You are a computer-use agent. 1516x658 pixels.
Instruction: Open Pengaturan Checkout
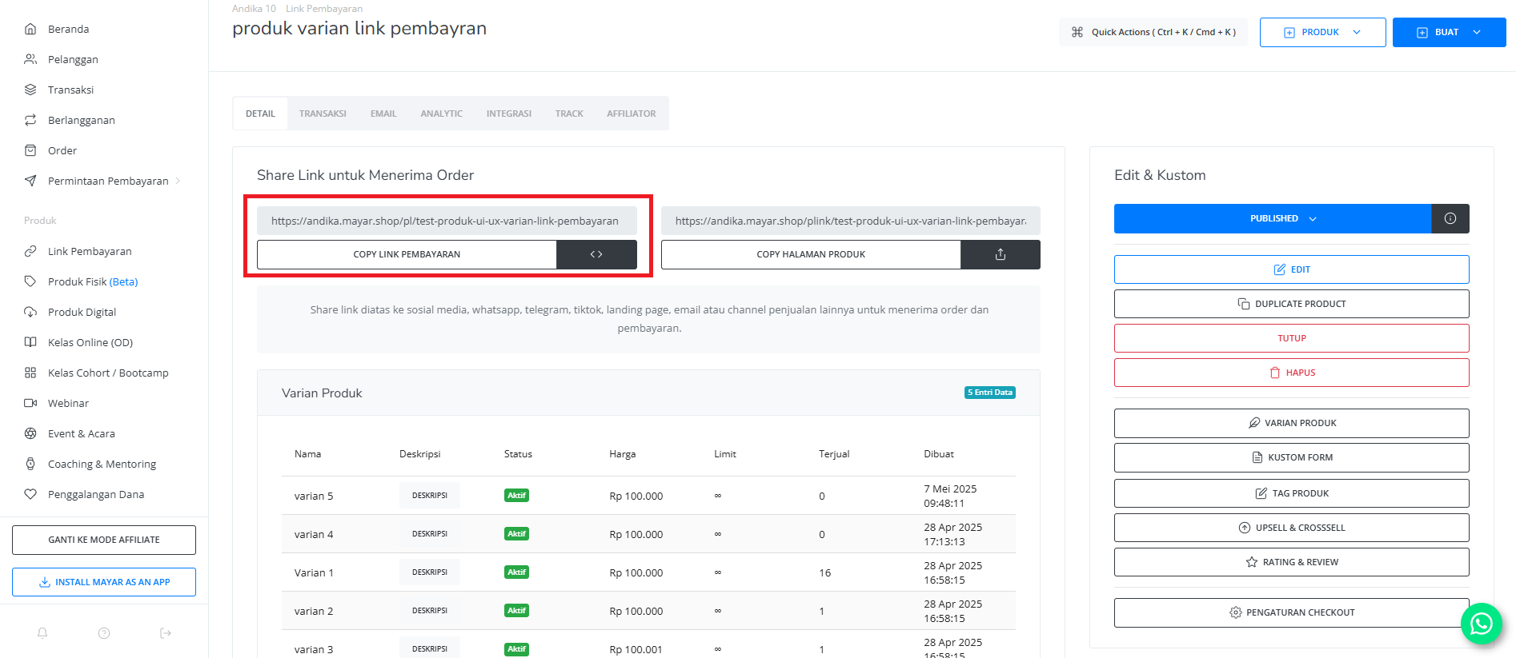1292,612
